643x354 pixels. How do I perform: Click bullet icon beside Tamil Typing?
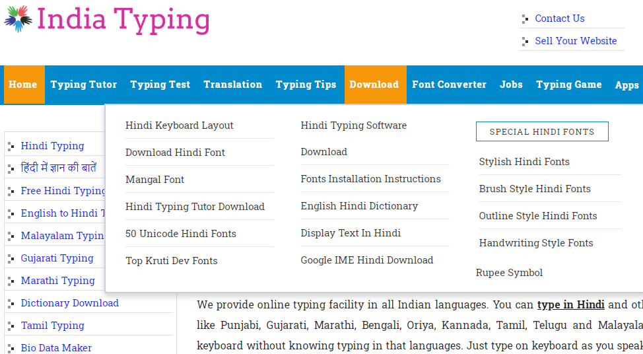tap(11, 326)
